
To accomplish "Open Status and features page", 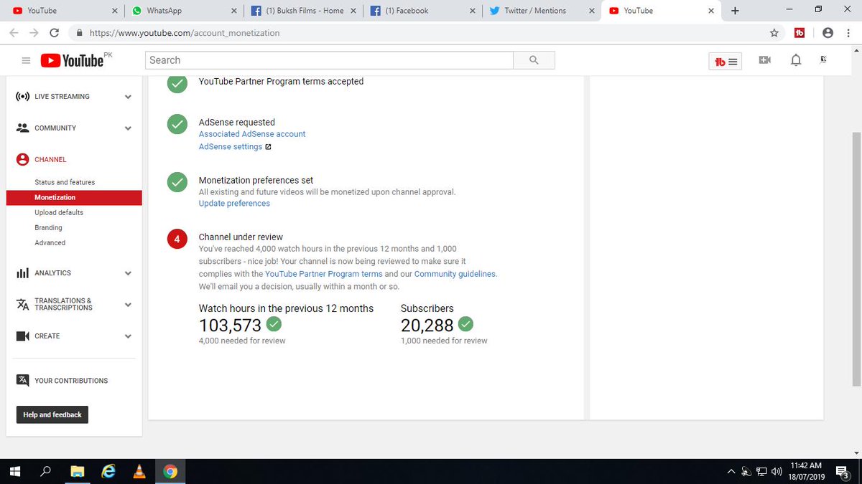I will [65, 182].
